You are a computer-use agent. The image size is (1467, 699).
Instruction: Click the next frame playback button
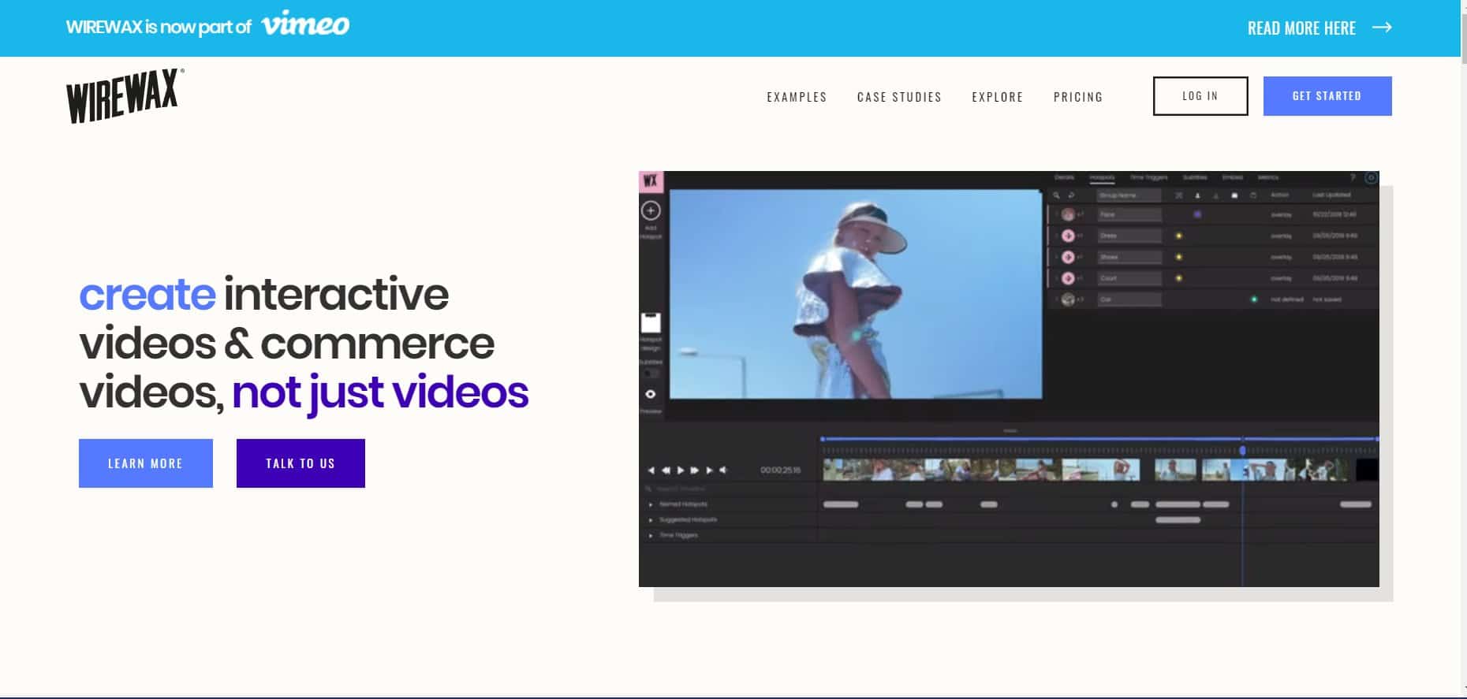(709, 470)
